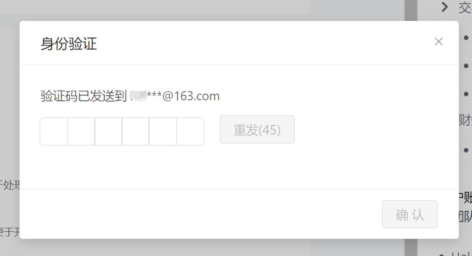Click the 验证码已发送到 message text
The image size is (472, 256).
coord(83,96)
